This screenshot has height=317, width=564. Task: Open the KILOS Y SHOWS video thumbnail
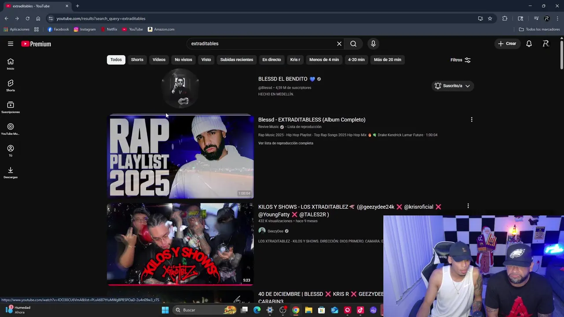(180, 244)
